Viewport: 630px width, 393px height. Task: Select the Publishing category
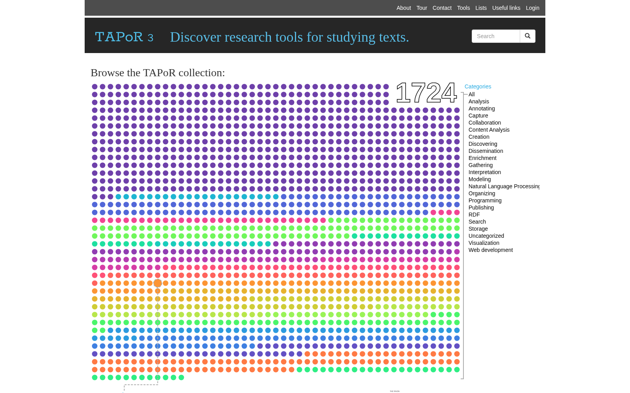[x=481, y=208]
